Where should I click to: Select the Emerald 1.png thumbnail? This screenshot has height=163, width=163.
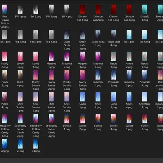click(145, 9)
